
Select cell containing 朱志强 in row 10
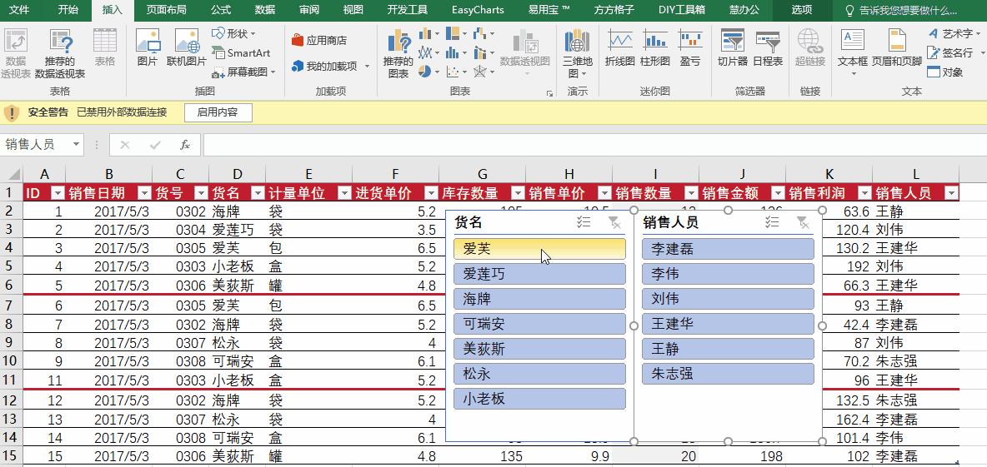916,361
